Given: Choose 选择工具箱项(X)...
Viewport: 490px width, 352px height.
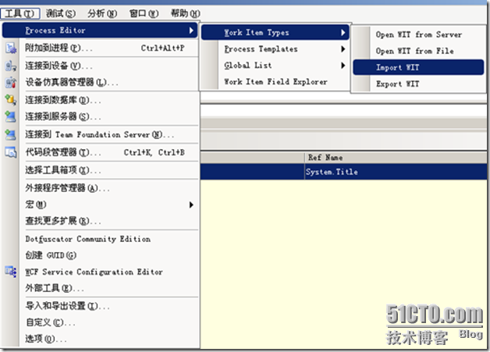Looking at the screenshot, I should click(x=100, y=170).
